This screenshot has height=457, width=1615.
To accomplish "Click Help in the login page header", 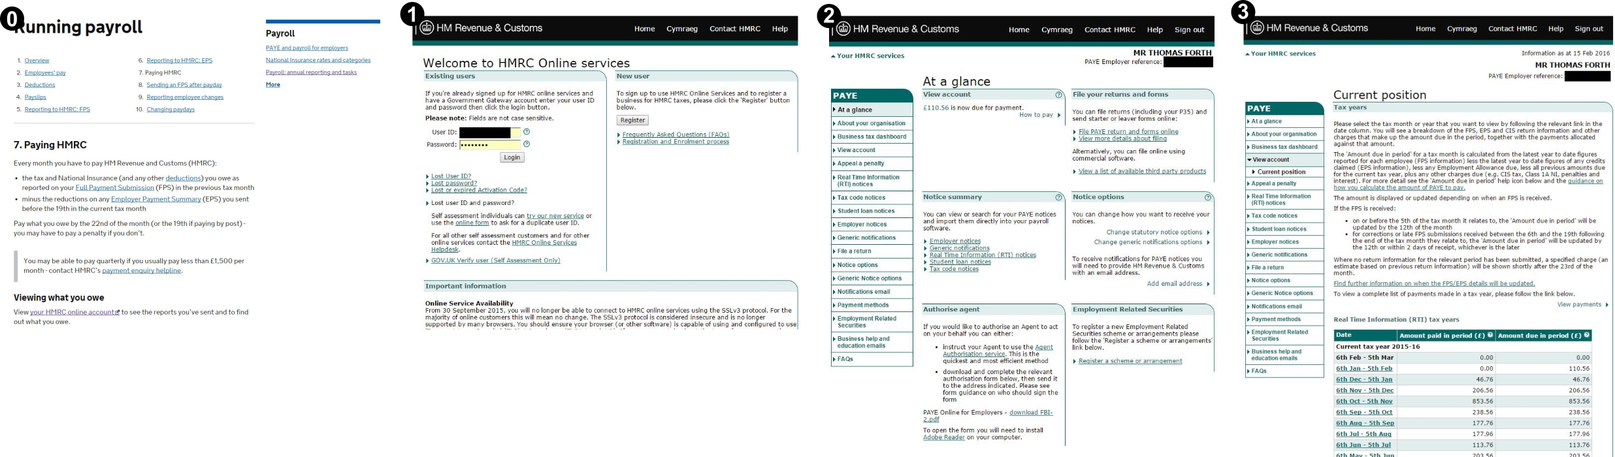I will click(780, 29).
